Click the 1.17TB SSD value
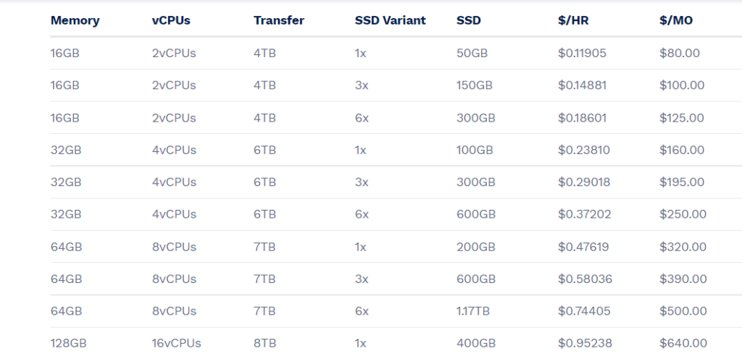The height and width of the screenshot is (359, 742). tap(472, 311)
